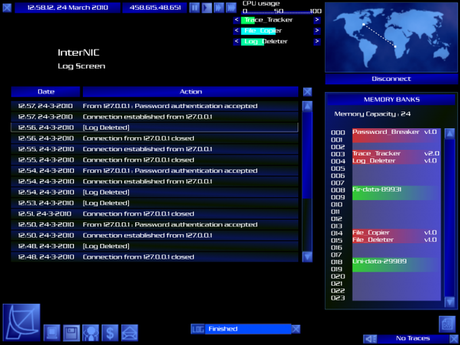Open the email envelope icon
Screen dimensions: 460x345
click(x=130, y=332)
